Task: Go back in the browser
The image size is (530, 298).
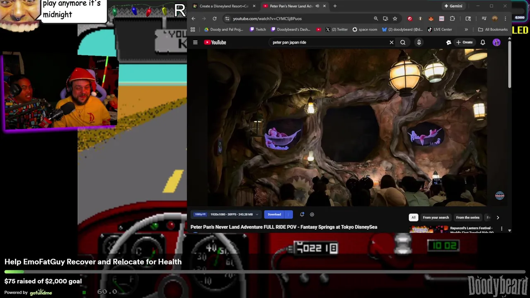Action: 193,19
